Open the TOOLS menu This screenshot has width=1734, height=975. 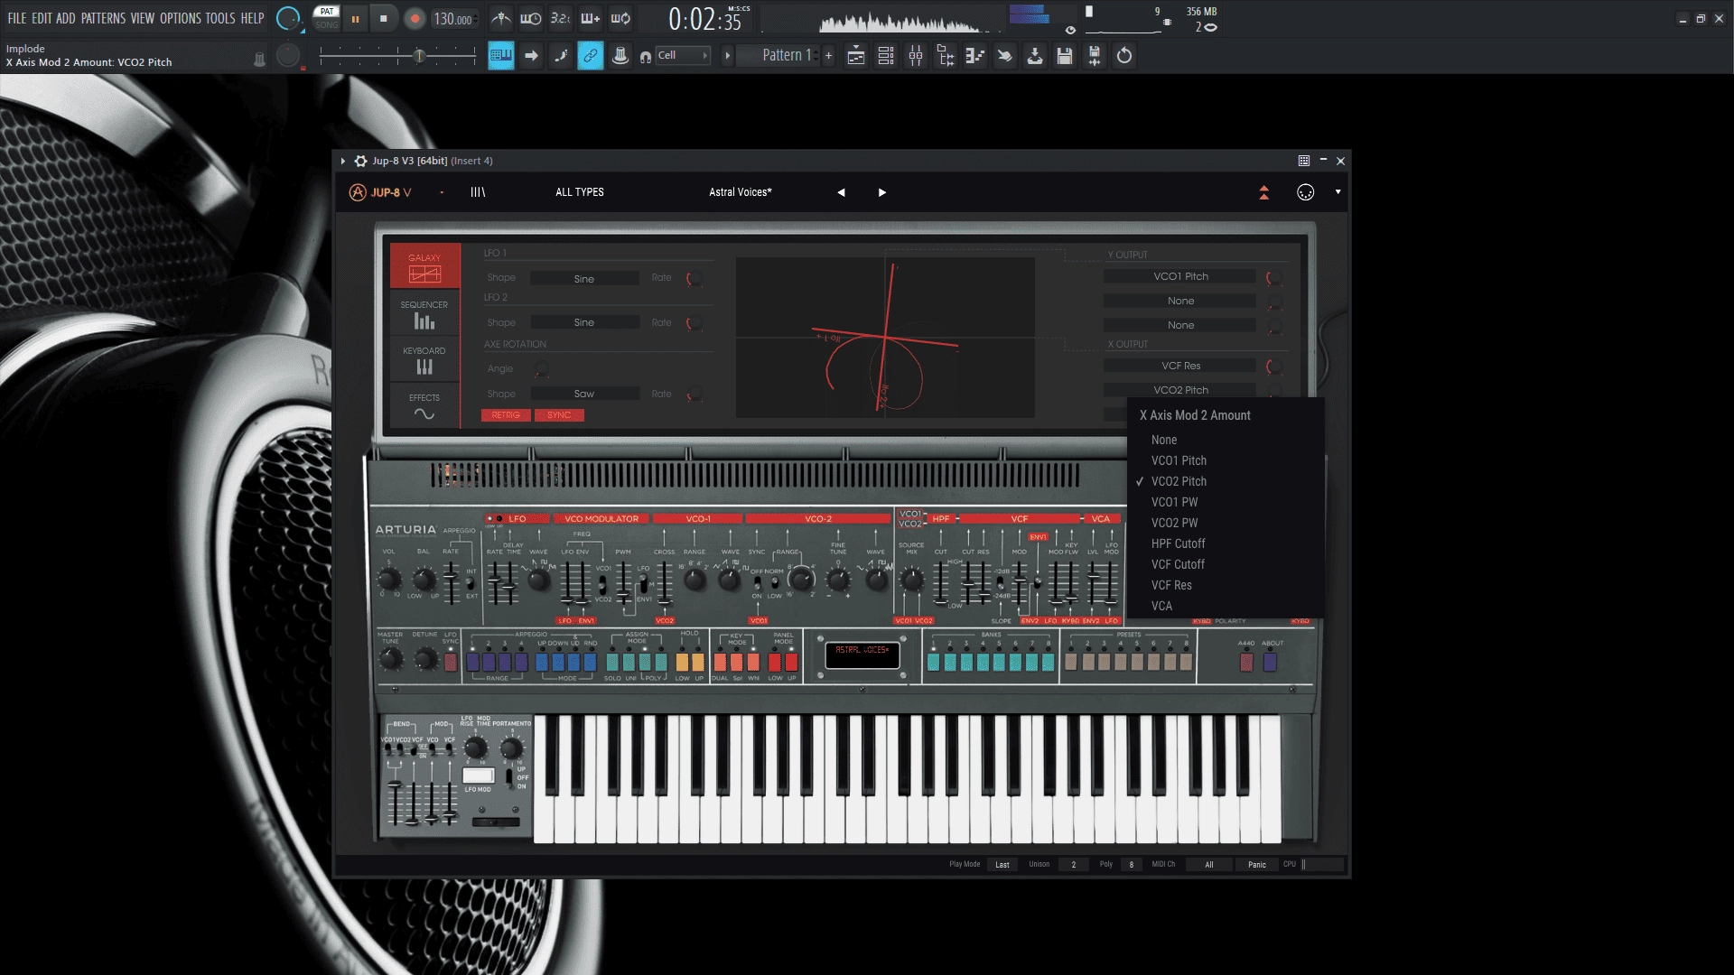click(220, 18)
